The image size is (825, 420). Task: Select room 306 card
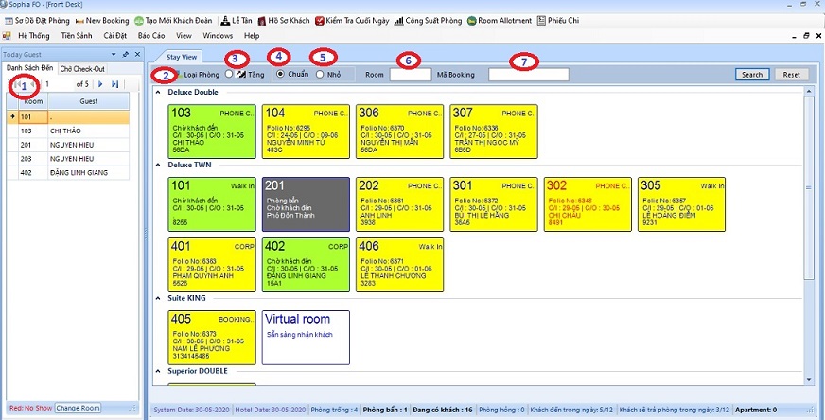400,131
